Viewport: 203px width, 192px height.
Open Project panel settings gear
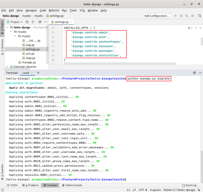coord(40,22)
